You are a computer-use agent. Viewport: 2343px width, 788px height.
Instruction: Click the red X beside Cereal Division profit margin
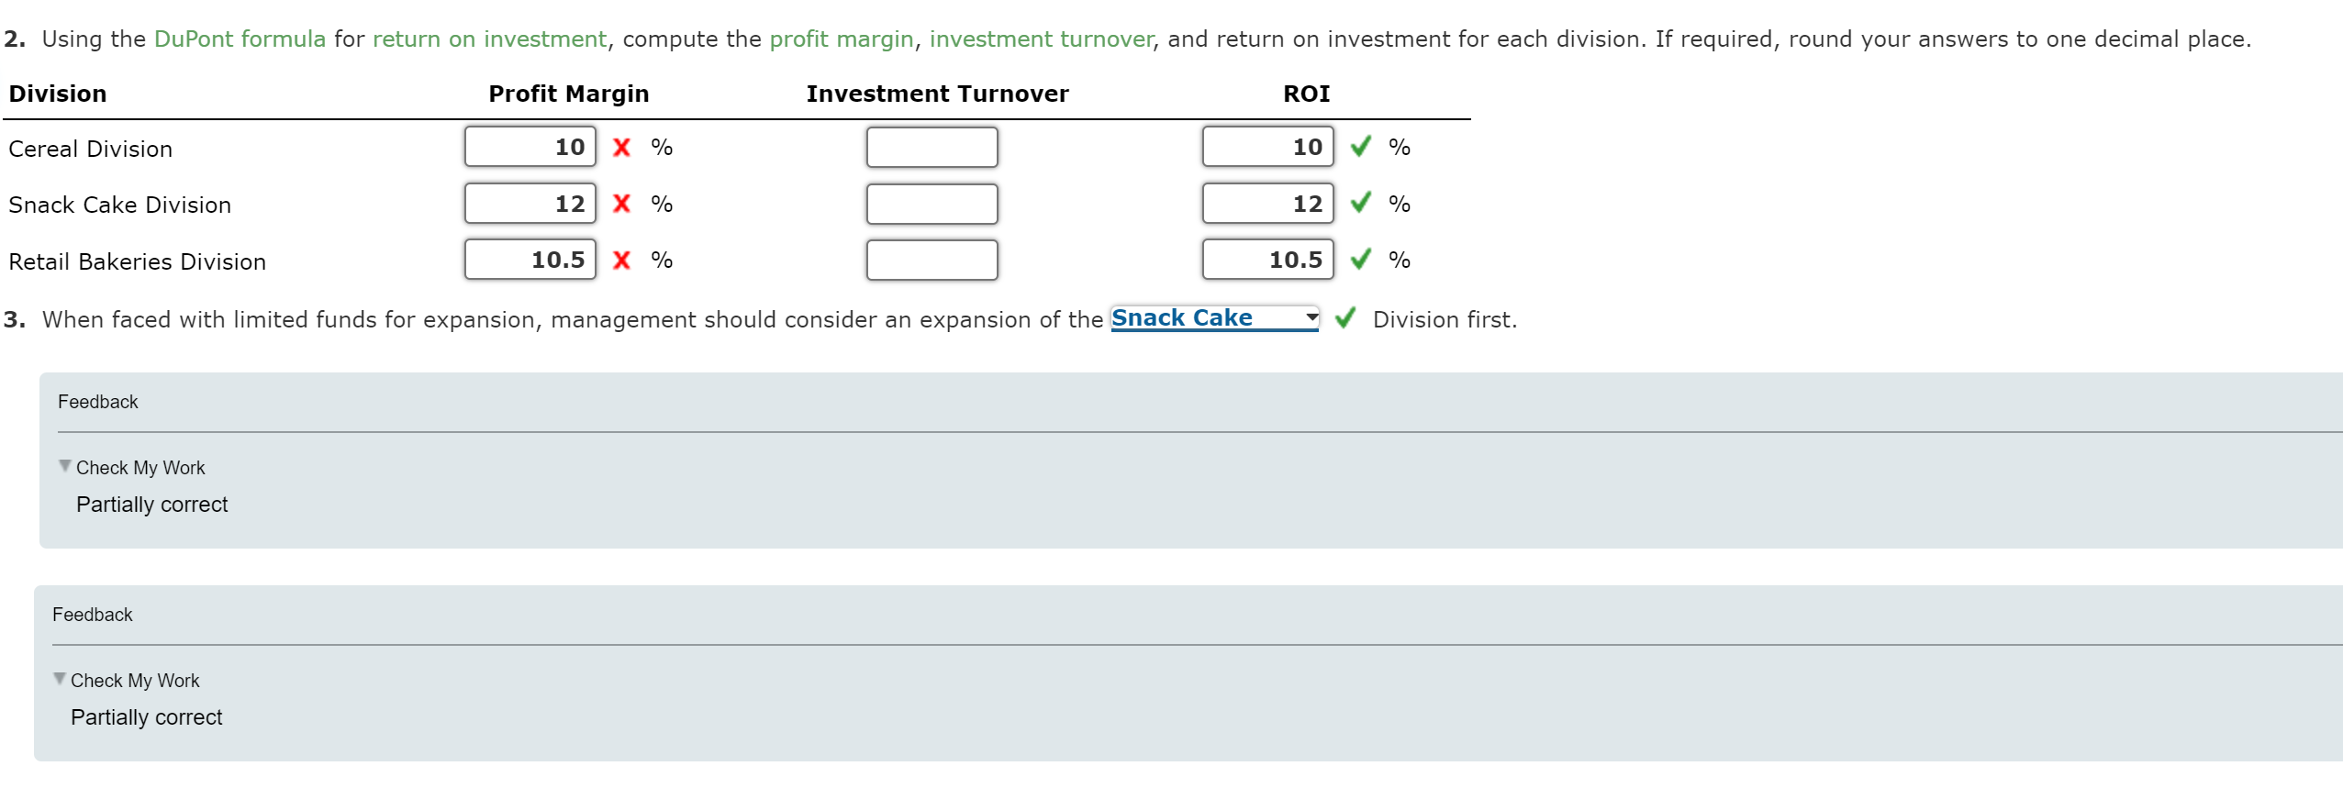pos(620,146)
